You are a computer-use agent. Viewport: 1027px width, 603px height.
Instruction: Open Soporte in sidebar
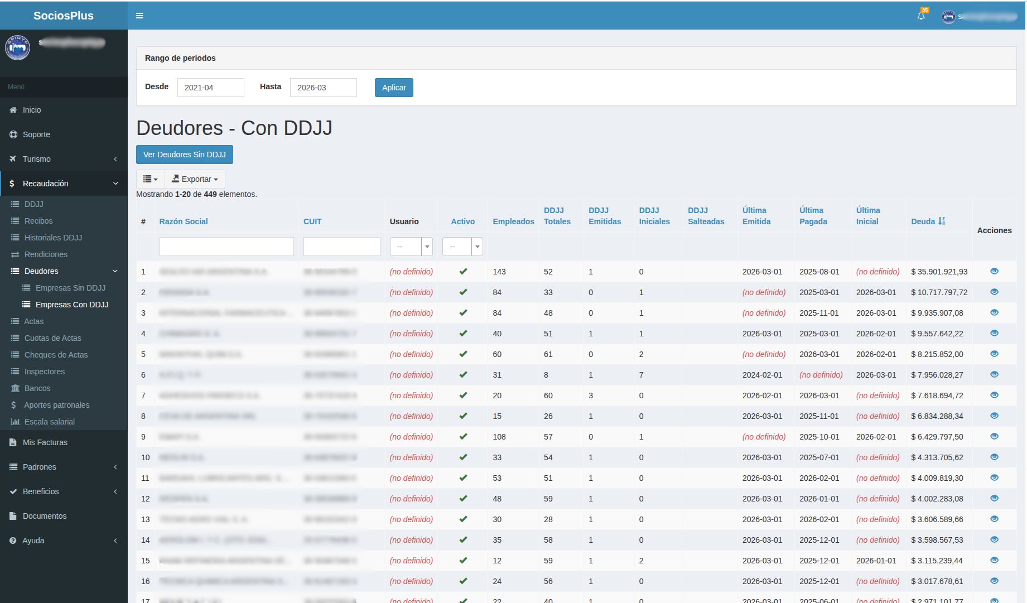(36, 134)
